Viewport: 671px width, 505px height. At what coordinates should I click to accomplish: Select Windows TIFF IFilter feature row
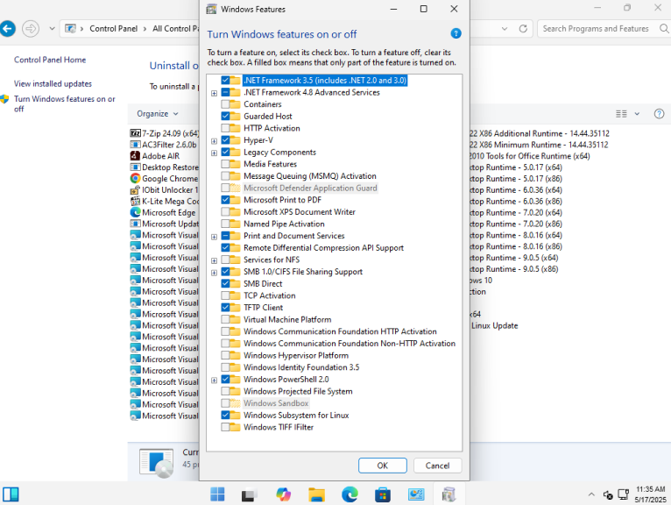pos(279,427)
